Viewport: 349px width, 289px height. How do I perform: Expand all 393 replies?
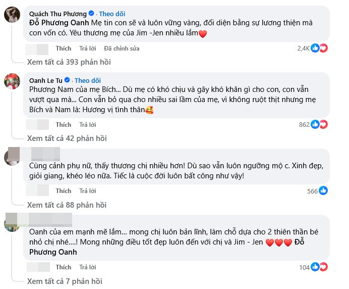click(69, 62)
